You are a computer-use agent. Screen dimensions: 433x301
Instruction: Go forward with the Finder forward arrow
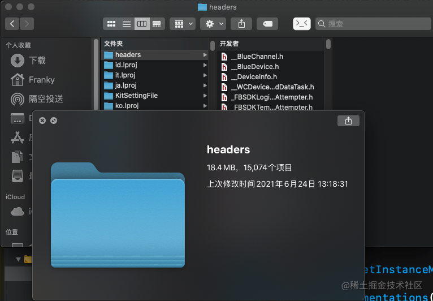[x=27, y=24]
